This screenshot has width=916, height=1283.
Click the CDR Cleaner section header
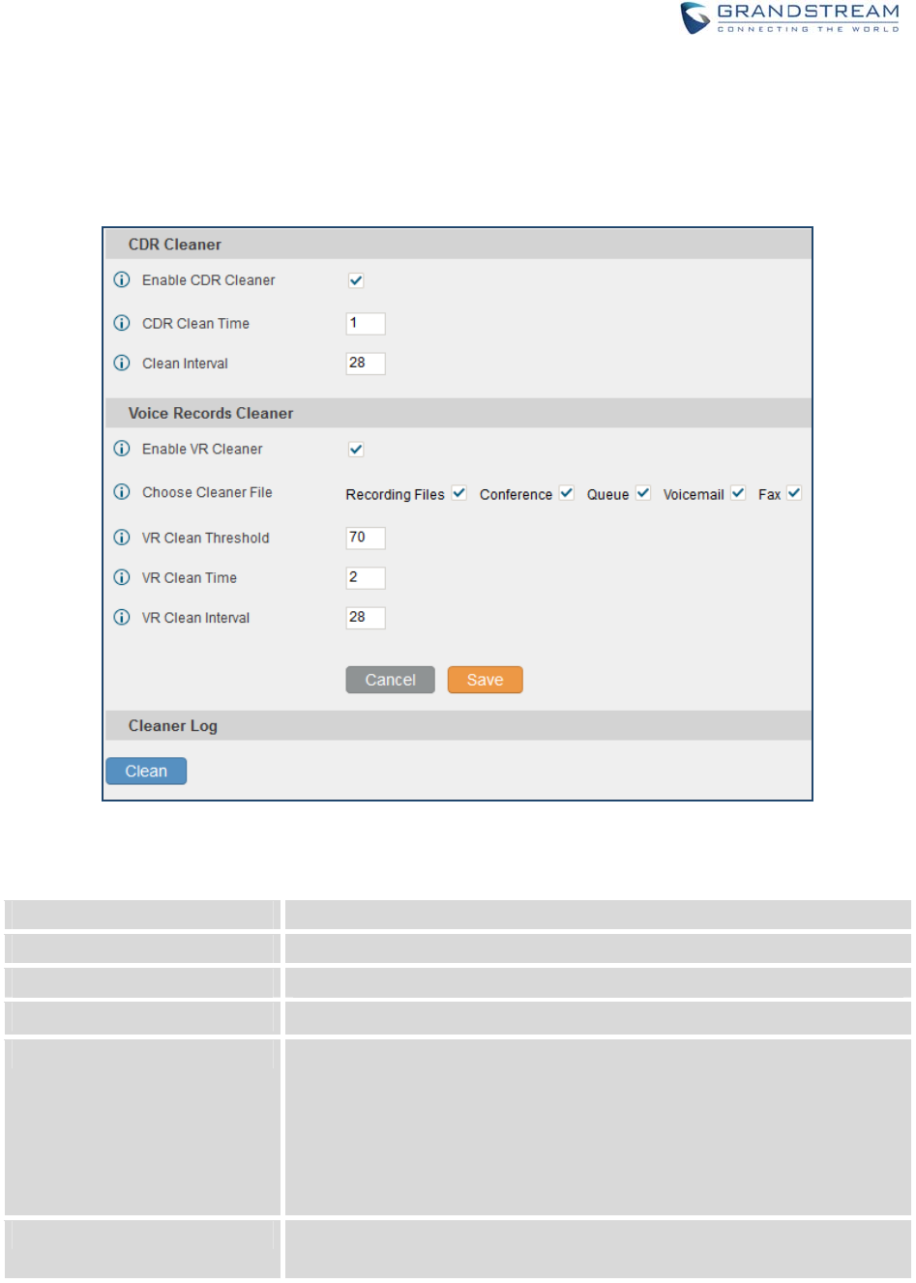click(x=458, y=245)
